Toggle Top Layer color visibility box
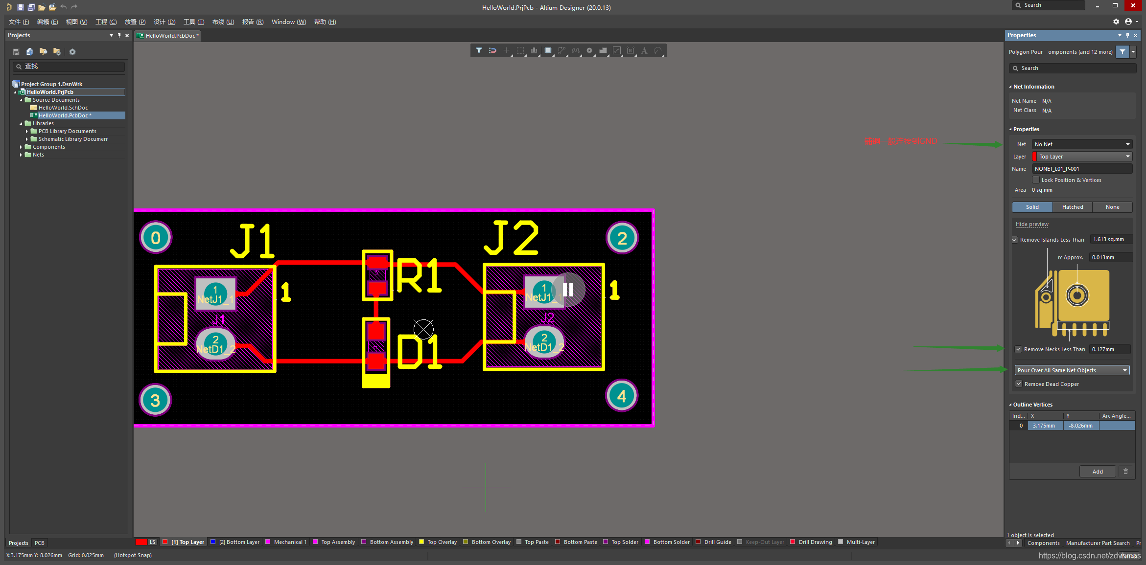 pyautogui.click(x=165, y=542)
